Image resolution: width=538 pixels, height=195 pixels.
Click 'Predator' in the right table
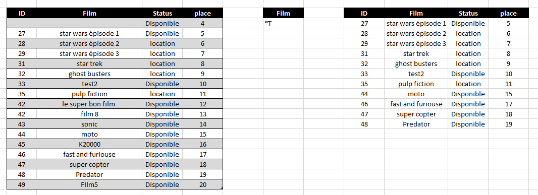pos(416,124)
